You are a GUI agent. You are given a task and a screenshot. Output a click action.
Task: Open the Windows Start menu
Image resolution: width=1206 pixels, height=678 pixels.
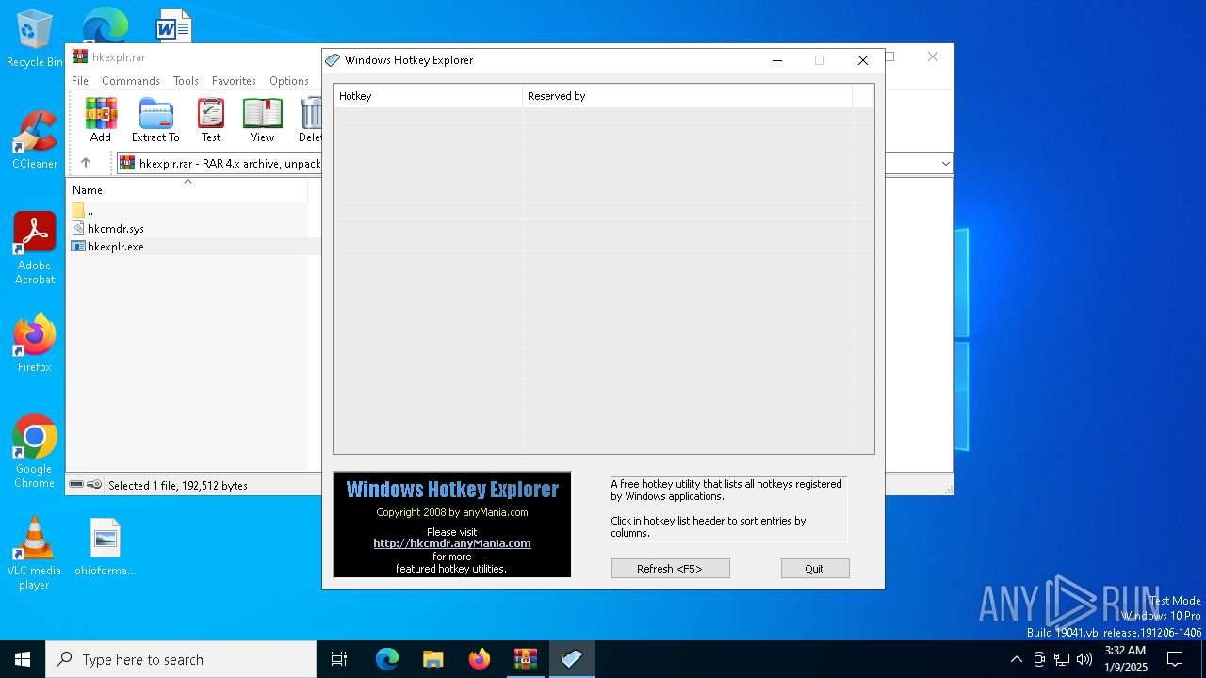[23, 659]
